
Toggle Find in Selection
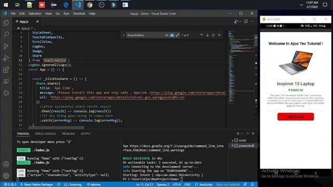tap(213, 35)
